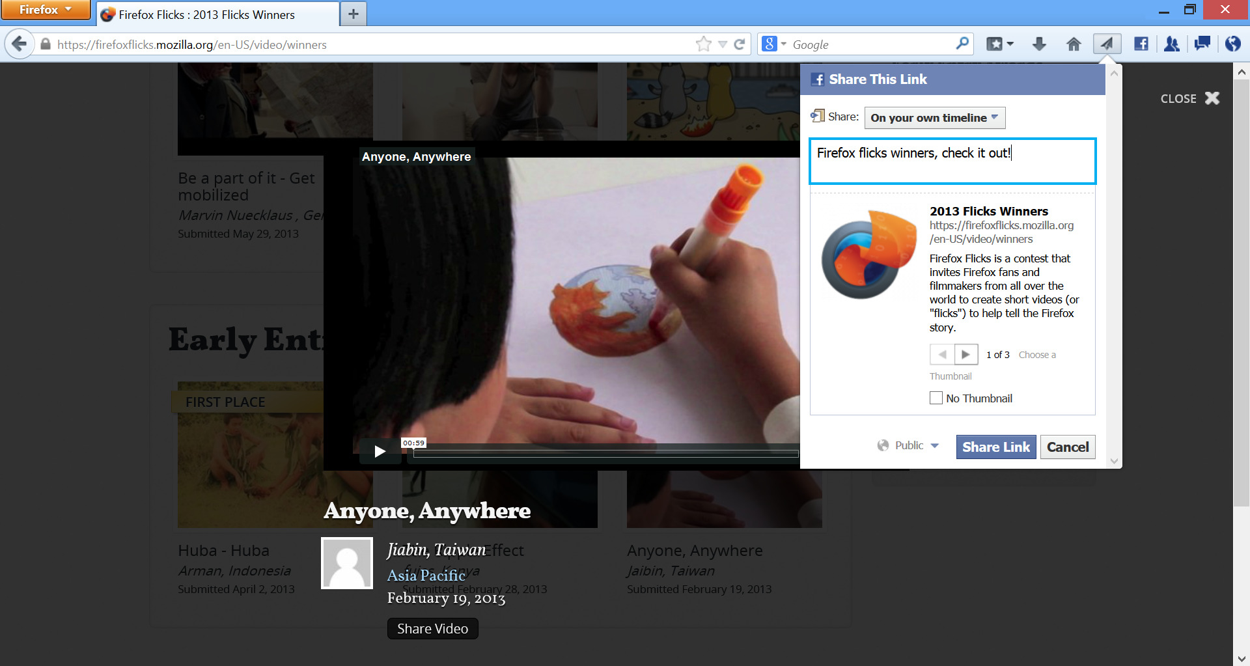The height and width of the screenshot is (666, 1250).
Task: Open the Firefox menu button
Action: pyautogui.click(x=46, y=10)
